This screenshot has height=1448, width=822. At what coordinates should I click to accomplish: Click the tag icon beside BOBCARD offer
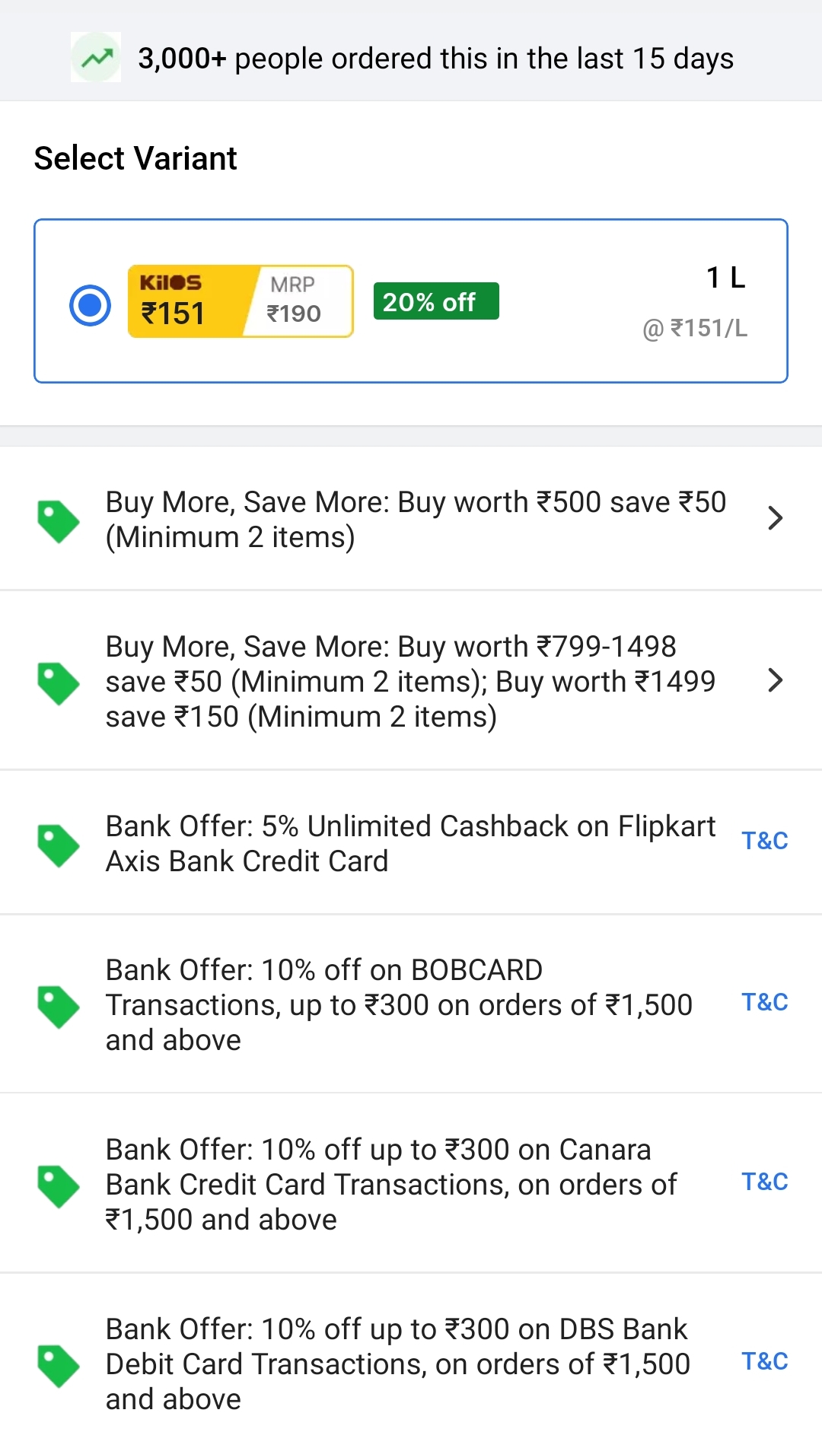tap(59, 1004)
